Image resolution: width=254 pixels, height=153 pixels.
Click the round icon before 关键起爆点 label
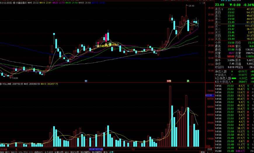coord(14,3)
